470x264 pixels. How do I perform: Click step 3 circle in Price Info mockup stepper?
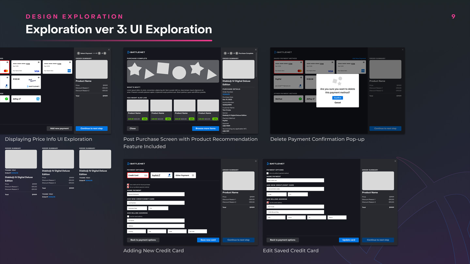tap(105, 53)
